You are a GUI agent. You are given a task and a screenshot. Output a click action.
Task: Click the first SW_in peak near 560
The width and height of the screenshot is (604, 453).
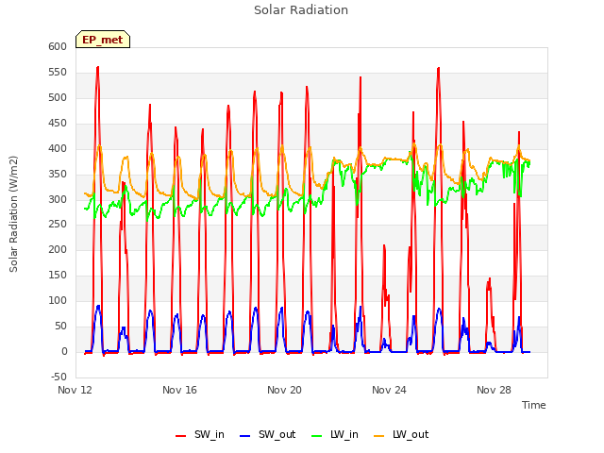pyautogui.click(x=97, y=68)
